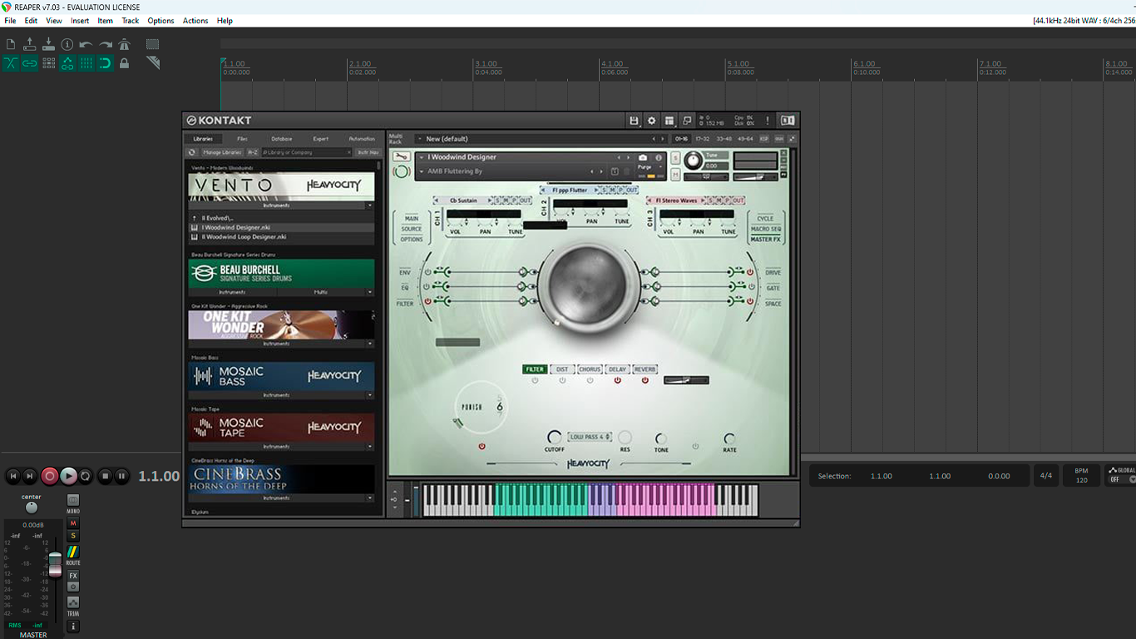Viewport: 1136px width, 639px height.
Task: Click Kontakt minimized view icon
Action: [686, 121]
